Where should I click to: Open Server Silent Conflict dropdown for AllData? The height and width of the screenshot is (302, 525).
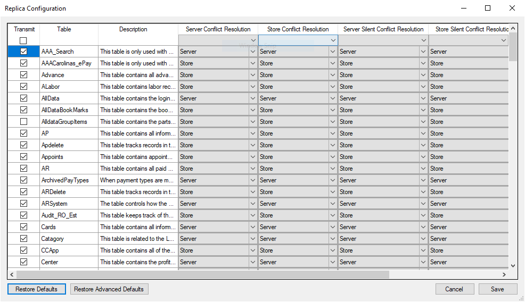tap(423, 98)
